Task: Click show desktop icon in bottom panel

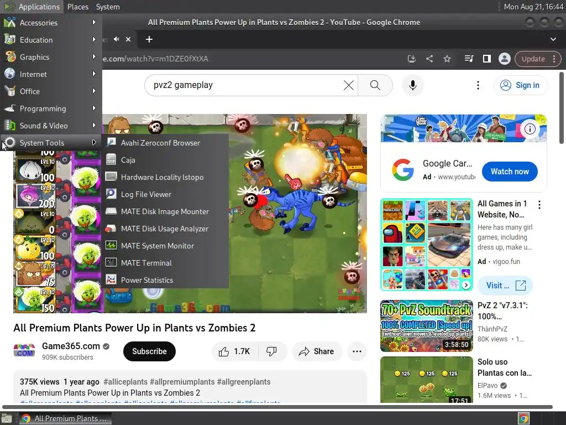Action: [7, 418]
